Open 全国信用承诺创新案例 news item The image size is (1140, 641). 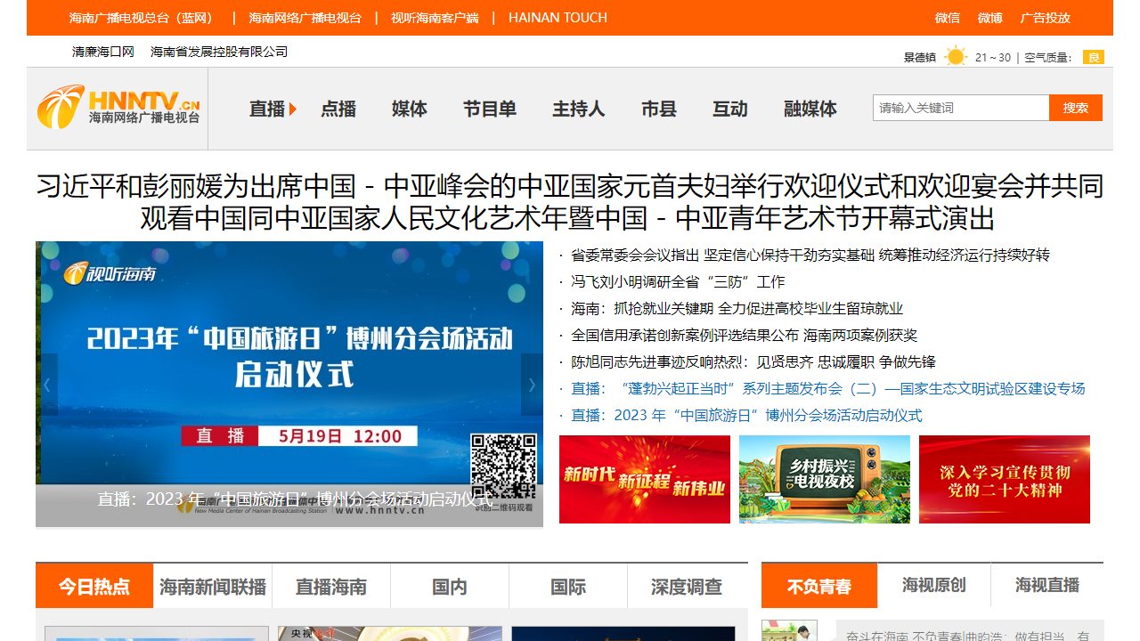tap(744, 336)
